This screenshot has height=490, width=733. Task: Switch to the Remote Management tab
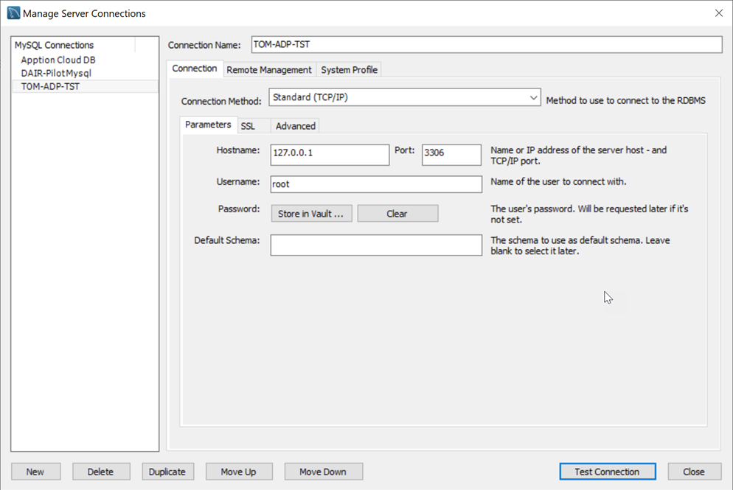[268, 70]
